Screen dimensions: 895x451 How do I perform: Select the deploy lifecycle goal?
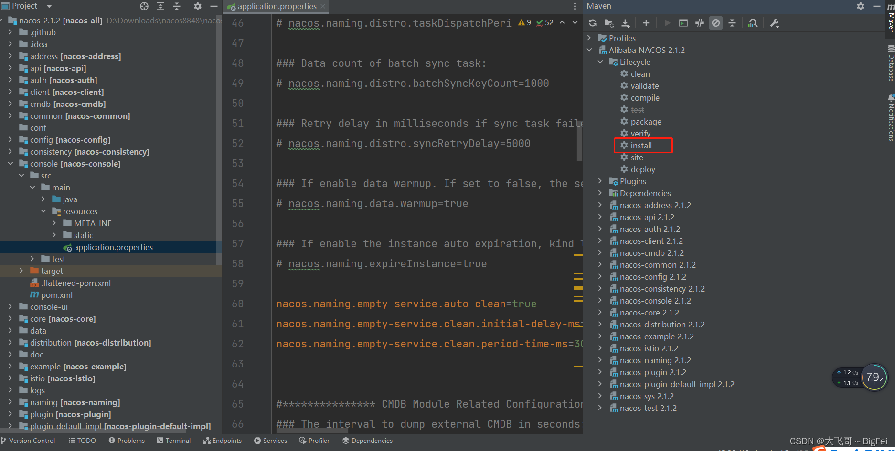643,169
